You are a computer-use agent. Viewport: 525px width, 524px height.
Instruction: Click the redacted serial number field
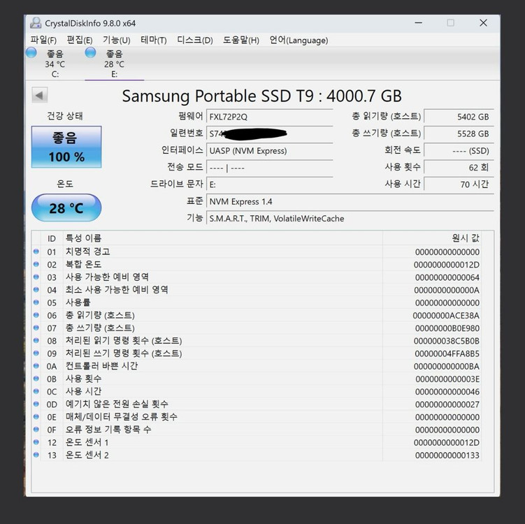coord(270,134)
